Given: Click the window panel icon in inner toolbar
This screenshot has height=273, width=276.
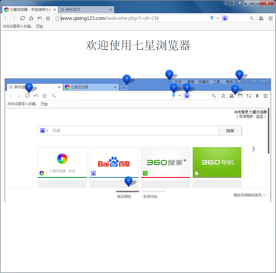Looking at the screenshot, I should (240, 96).
